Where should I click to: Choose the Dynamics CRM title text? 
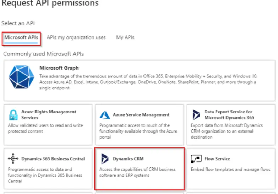[x=128, y=159]
